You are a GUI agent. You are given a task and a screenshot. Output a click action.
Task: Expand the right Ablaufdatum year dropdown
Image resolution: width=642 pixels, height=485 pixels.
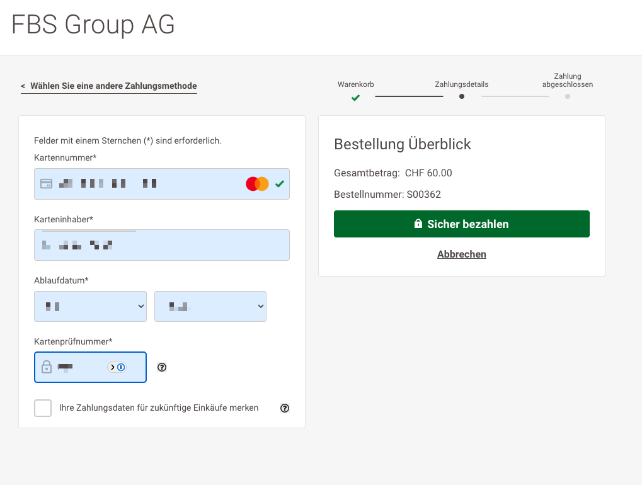210,306
